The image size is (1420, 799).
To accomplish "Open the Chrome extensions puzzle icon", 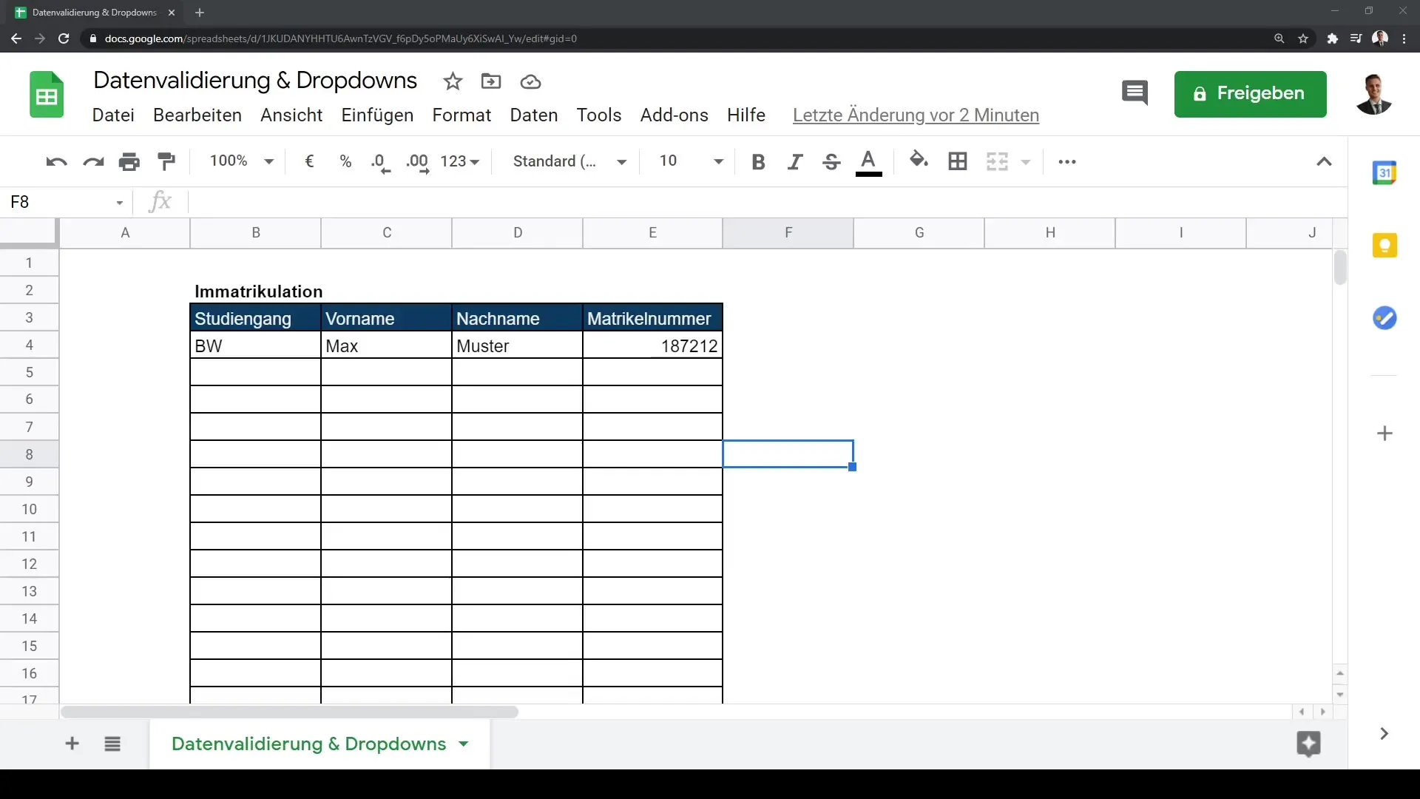I will [1332, 38].
